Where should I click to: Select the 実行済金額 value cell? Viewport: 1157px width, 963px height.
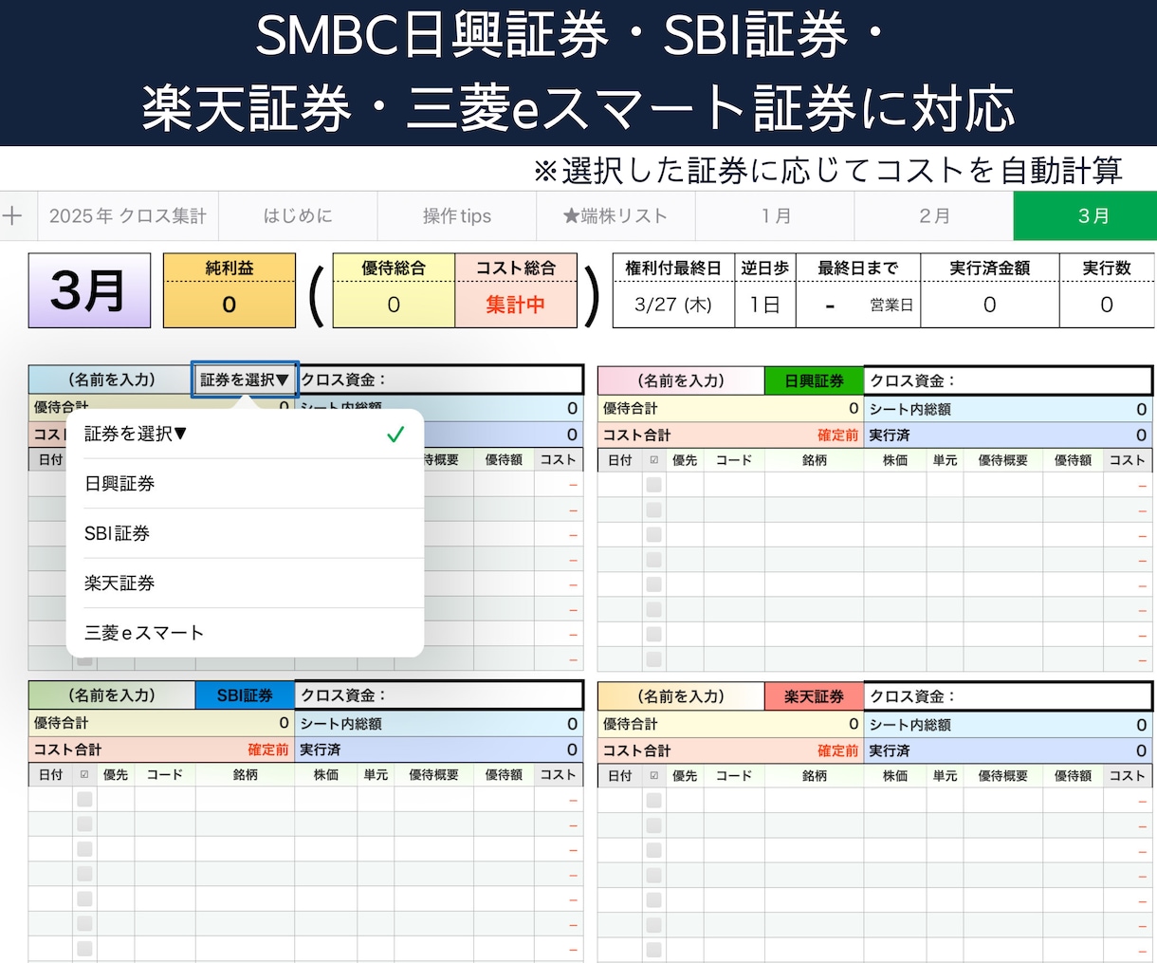click(x=990, y=305)
